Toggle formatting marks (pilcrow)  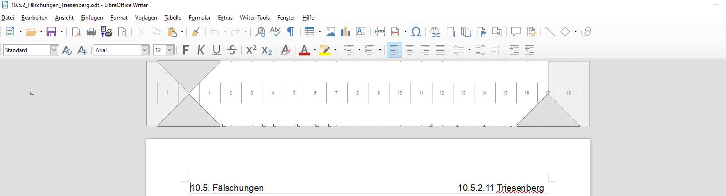click(x=291, y=32)
